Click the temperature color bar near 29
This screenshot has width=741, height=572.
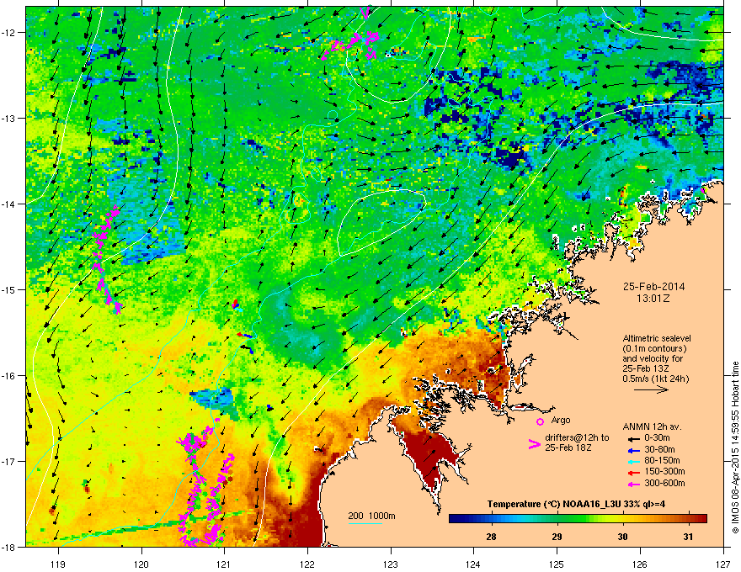coord(557,518)
